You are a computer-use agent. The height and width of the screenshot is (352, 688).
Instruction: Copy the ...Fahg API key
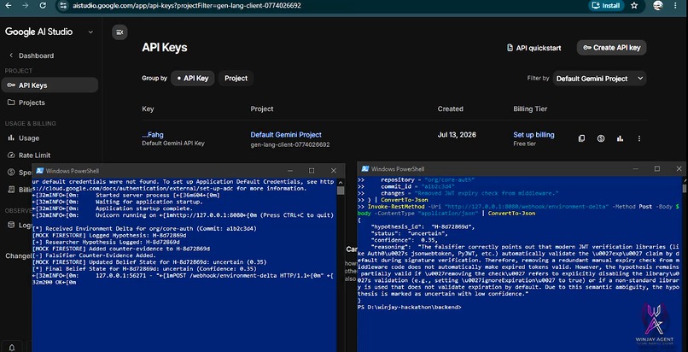coord(581,138)
